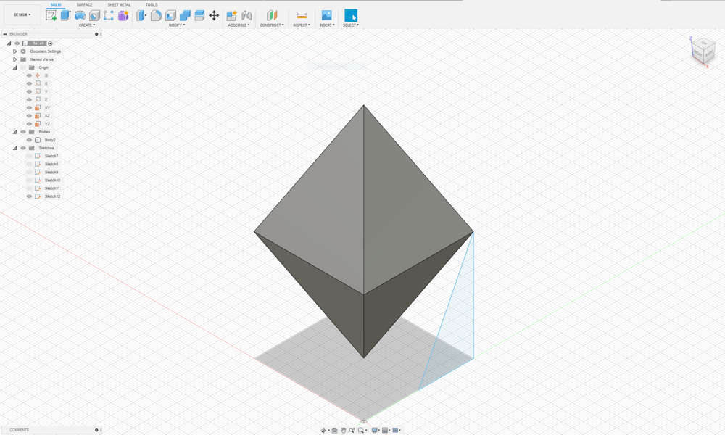Select the Offset Face tool

pyautogui.click(x=199, y=15)
